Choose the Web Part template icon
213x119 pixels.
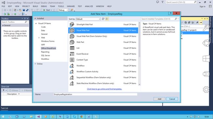tap(72, 42)
